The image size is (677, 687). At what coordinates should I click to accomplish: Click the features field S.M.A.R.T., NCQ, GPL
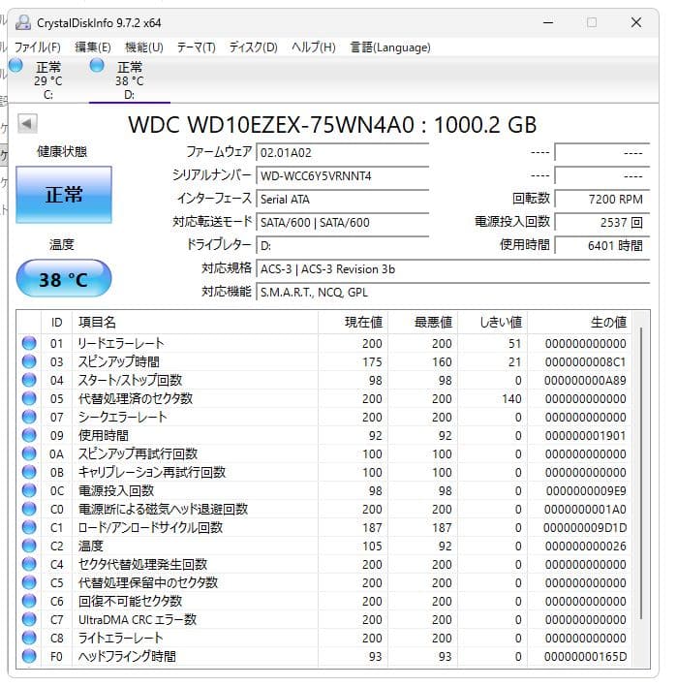coord(453,293)
